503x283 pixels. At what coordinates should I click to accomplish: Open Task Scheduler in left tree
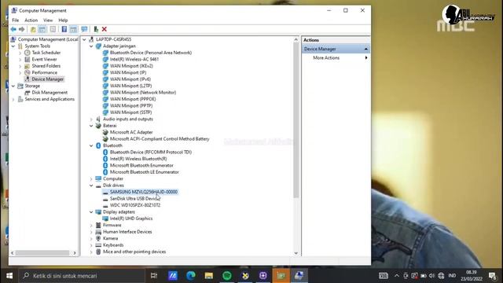(x=46, y=53)
